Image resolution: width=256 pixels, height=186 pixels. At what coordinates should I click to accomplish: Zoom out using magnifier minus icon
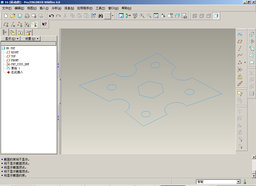tap(149, 16)
